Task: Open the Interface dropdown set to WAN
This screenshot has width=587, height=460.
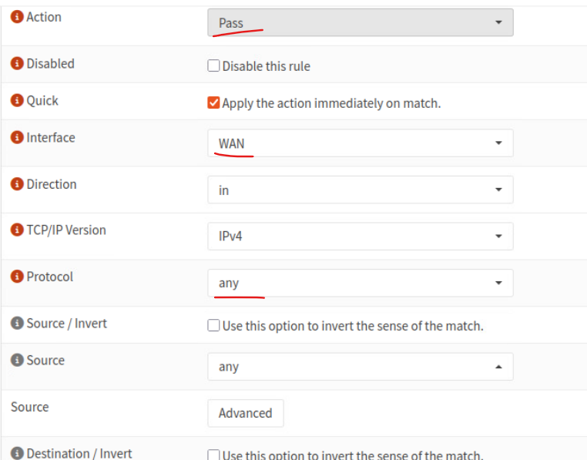Action: (x=361, y=143)
